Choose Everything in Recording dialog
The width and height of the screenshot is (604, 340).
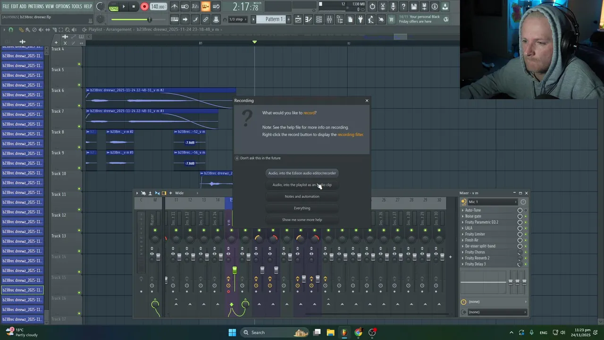302,208
